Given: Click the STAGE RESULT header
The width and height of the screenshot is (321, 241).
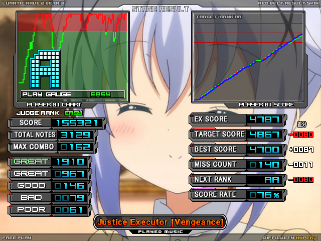Looking at the screenshot, I should (160, 9).
